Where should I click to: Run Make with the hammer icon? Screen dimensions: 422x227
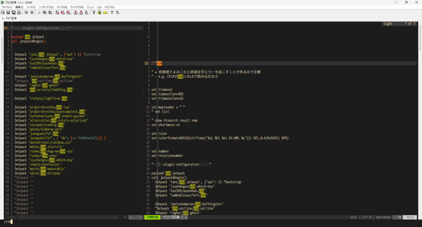(94, 13)
